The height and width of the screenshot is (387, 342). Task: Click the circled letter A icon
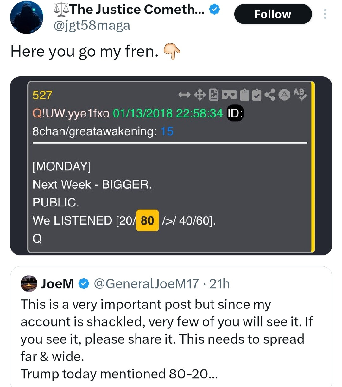[285, 94]
